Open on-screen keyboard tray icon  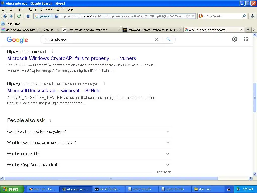click(x=229, y=189)
